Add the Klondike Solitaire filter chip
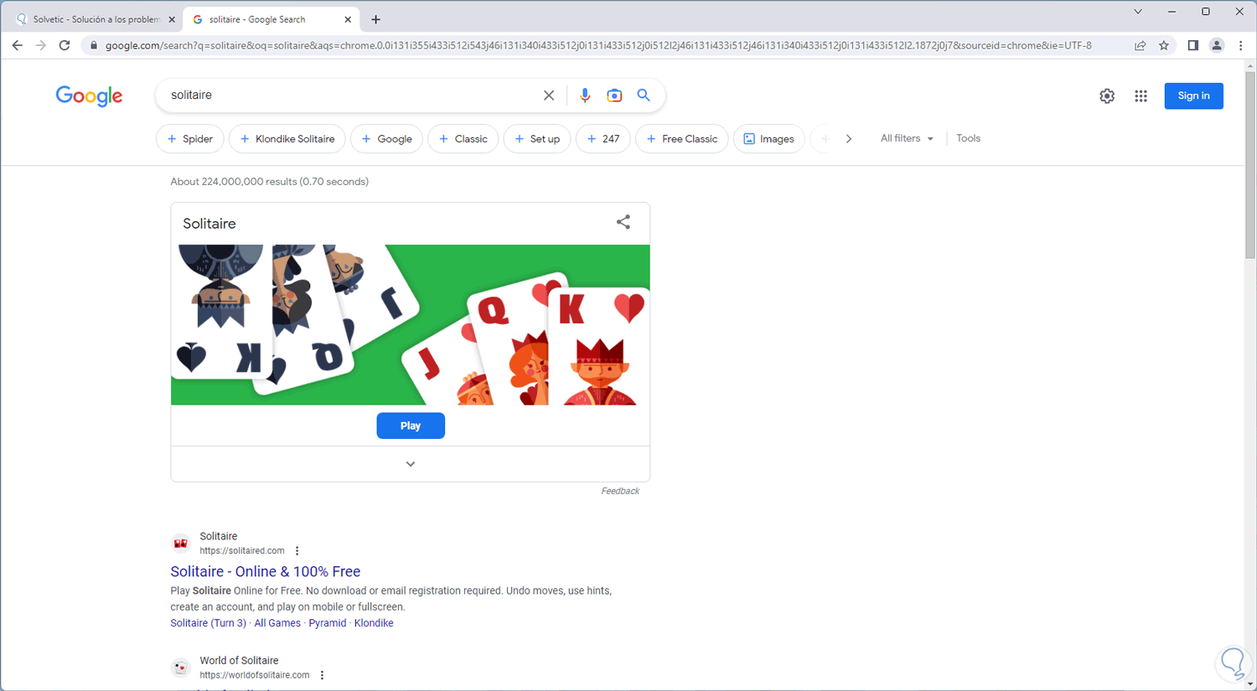The width and height of the screenshot is (1257, 691). 287,139
